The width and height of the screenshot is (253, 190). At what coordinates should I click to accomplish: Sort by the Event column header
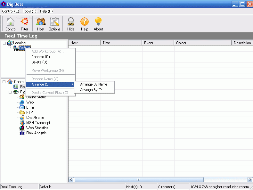[158, 43]
